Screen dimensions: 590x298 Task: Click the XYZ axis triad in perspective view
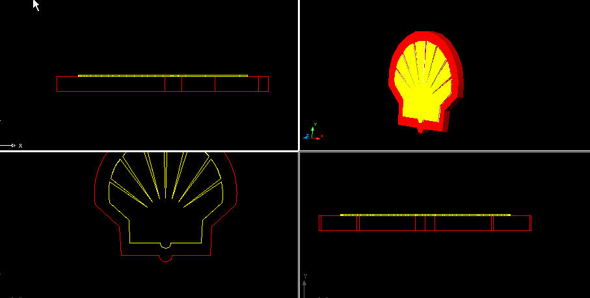pyautogui.click(x=313, y=131)
